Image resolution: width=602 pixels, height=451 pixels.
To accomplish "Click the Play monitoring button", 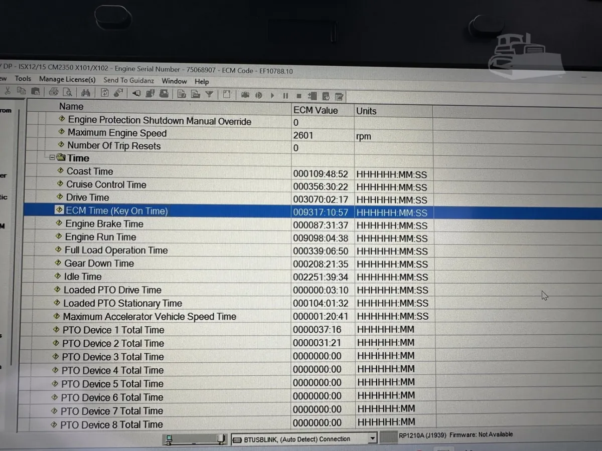I will [272, 95].
